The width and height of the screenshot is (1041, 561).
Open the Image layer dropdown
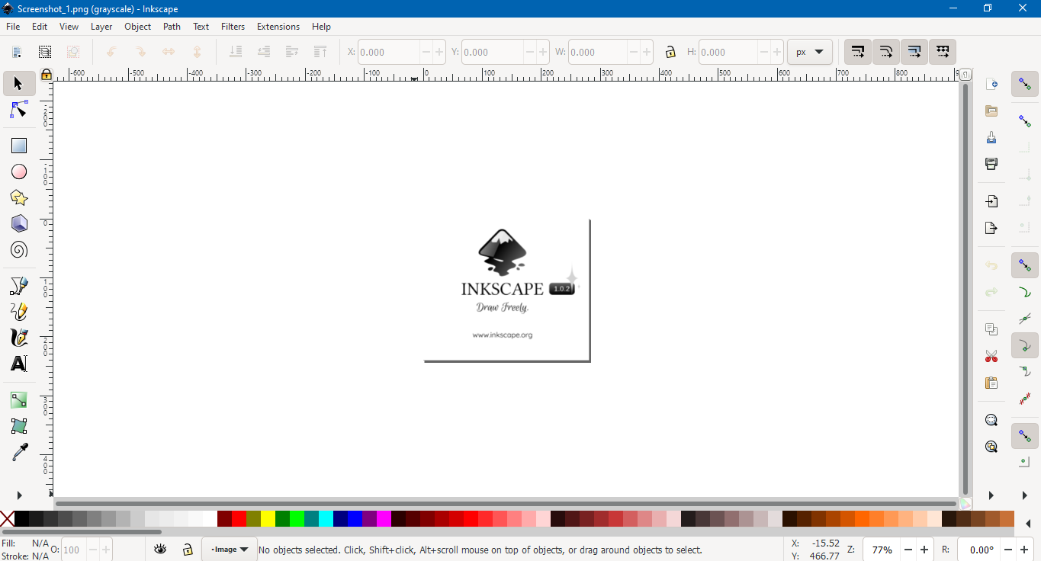[230, 549]
